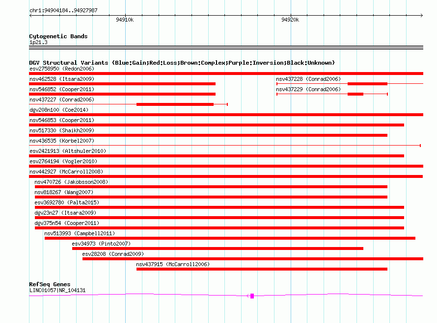Click the Cytogenetic Bands track title
The image size is (437, 323).
(x=58, y=36)
